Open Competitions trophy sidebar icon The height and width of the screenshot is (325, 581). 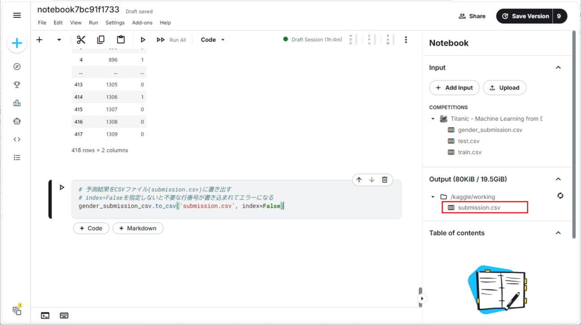point(17,85)
